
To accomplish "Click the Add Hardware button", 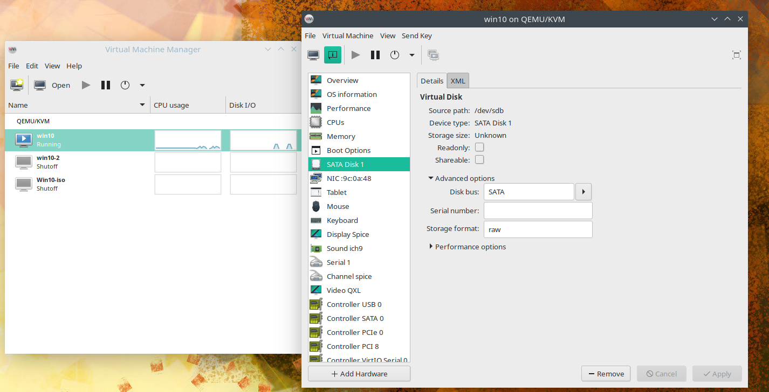I will click(x=359, y=374).
